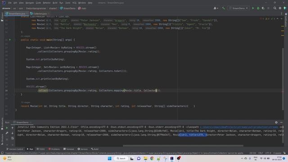Open the Project tool window stripe
The width and height of the screenshot is (288, 162).
(x=2, y=17)
